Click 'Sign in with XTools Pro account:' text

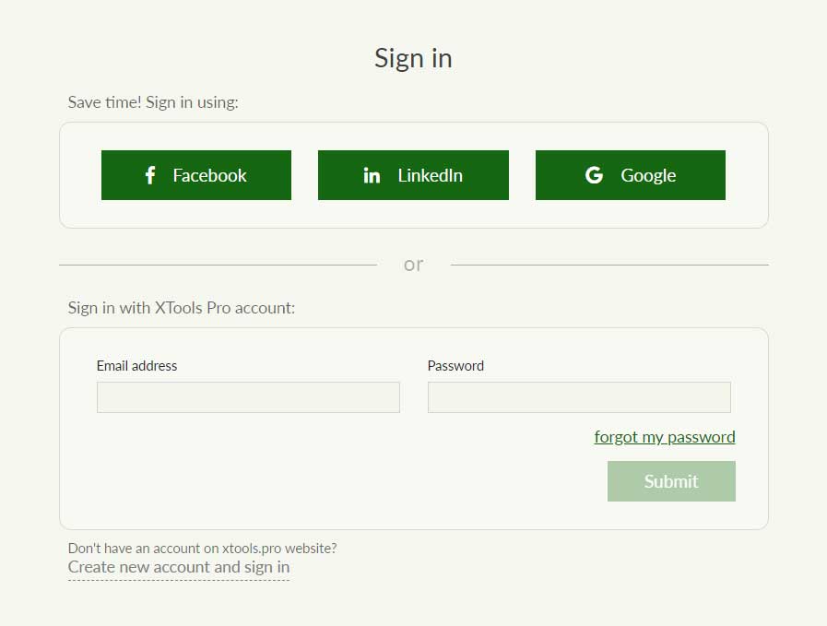pyautogui.click(x=182, y=308)
